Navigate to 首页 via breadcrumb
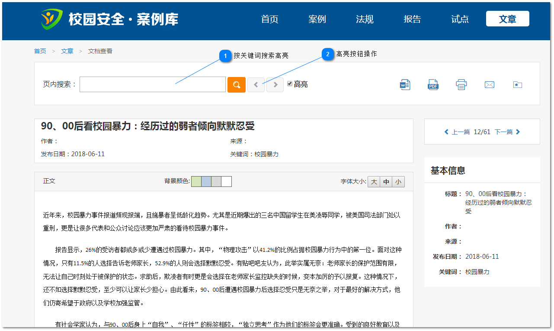The height and width of the screenshot is (331, 554). [x=40, y=51]
